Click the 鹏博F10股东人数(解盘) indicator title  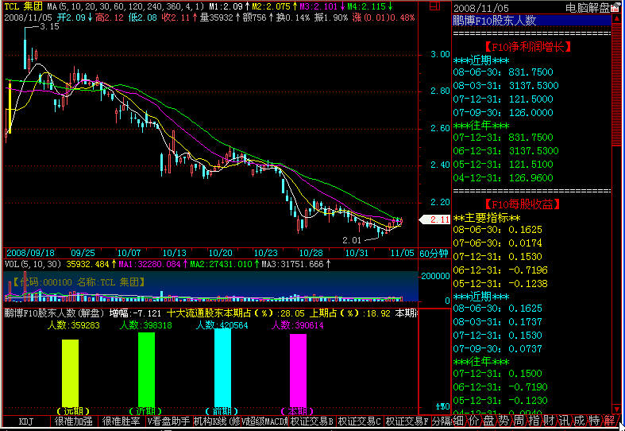(54, 313)
